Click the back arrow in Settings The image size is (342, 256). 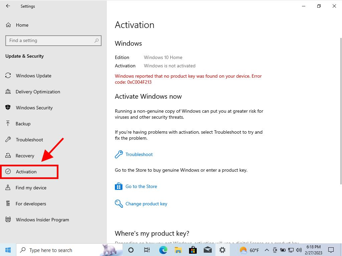pyautogui.click(x=8, y=6)
